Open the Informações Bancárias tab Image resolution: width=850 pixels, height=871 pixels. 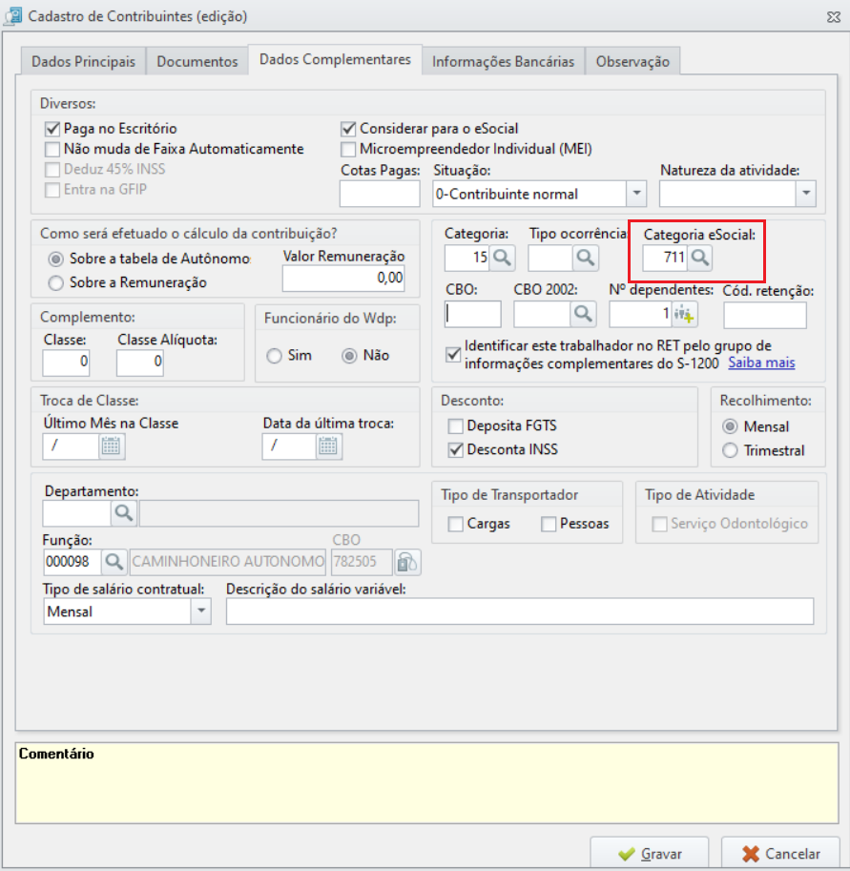504,61
